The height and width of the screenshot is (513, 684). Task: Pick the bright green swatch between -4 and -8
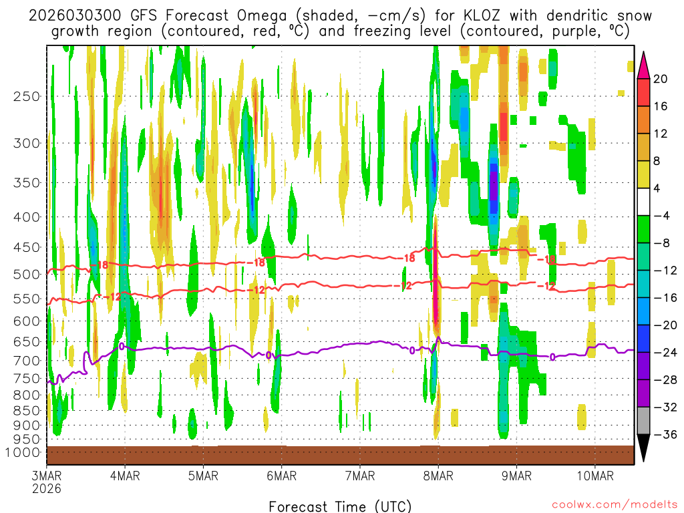[645, 229]
